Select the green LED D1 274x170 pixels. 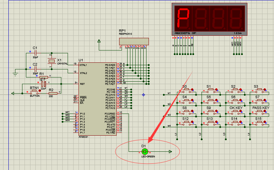145,152
